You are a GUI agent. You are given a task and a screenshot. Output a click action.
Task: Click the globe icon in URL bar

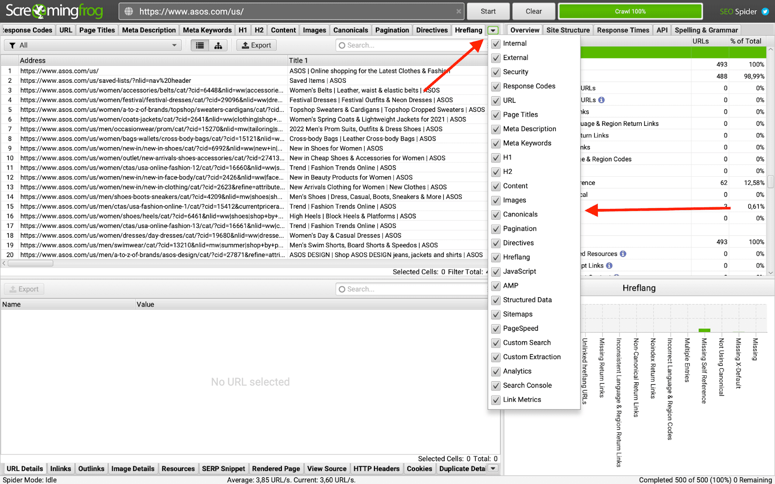click(128, 11)
